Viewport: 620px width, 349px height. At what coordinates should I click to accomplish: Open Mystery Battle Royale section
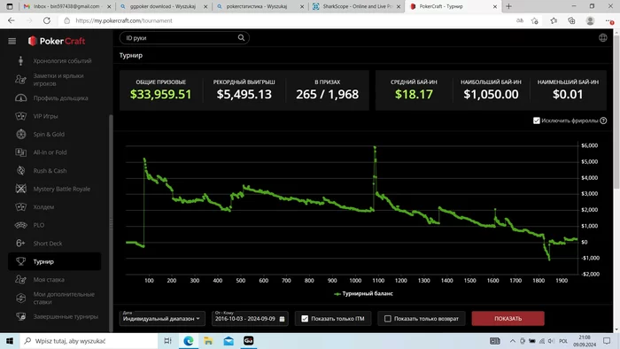click(62, 189)
